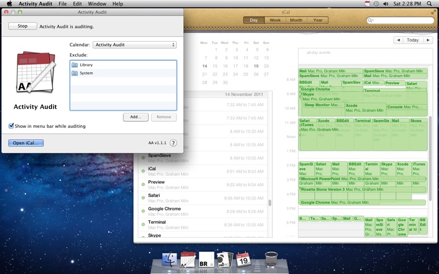Click the Google Chrome event near 5 PM
This screenshot has height=274, width=439.
pos(363,202)
